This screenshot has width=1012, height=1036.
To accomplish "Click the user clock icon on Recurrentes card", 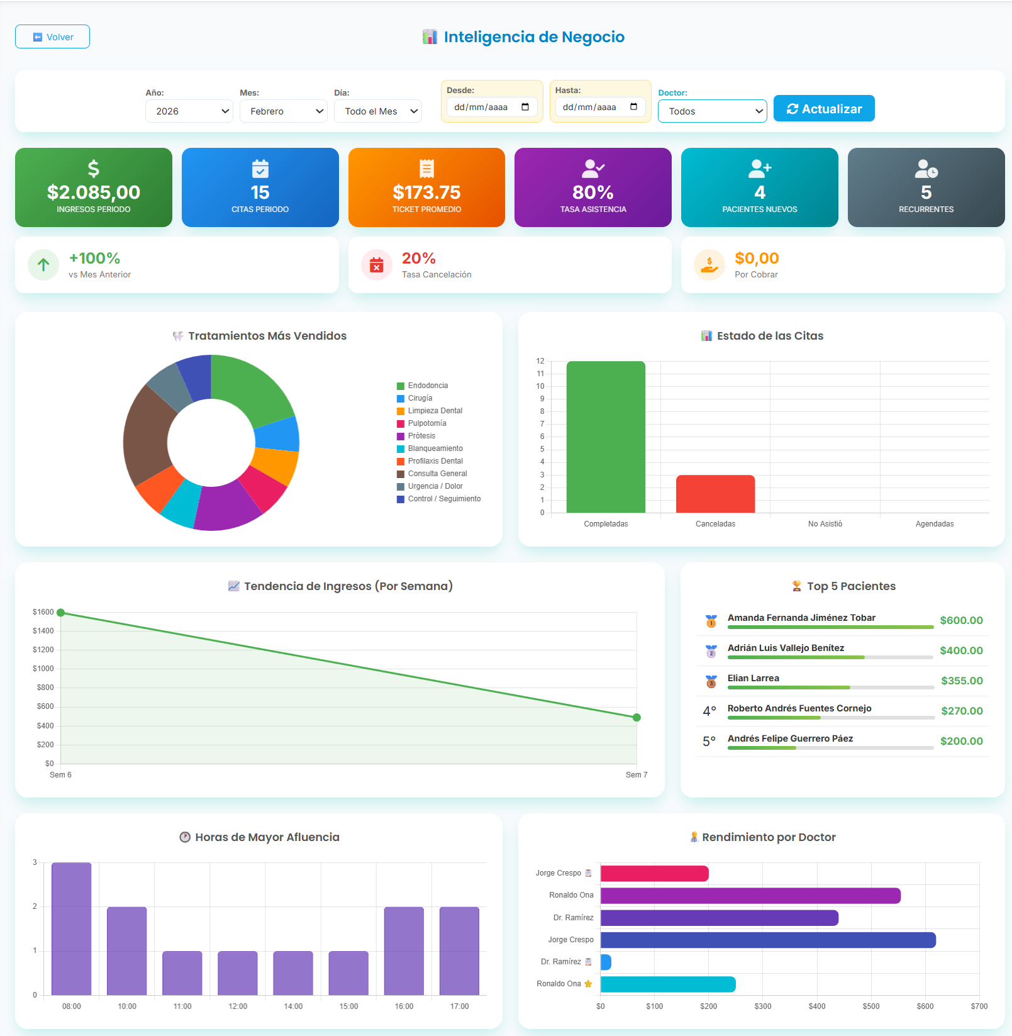I will (x=926, y=169).
